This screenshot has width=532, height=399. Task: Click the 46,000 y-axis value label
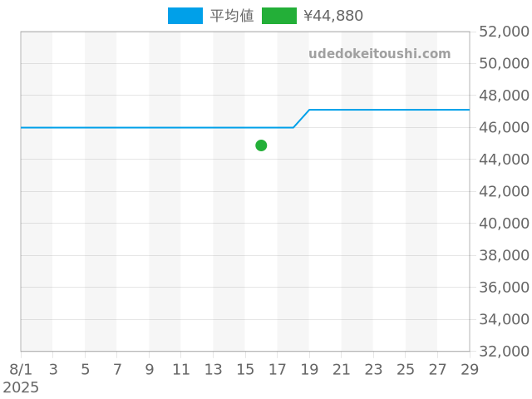coord(505,127)
